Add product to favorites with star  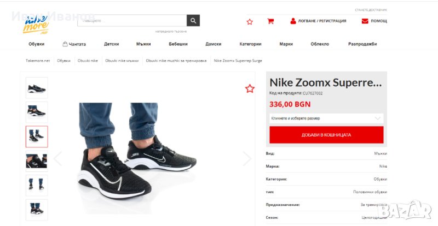click(x=250, y=88)
